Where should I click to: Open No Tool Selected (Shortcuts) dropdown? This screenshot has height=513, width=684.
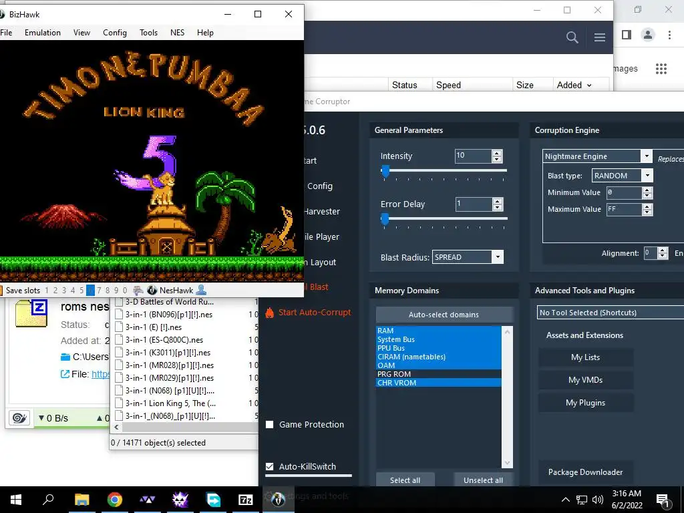click(611, 313)
